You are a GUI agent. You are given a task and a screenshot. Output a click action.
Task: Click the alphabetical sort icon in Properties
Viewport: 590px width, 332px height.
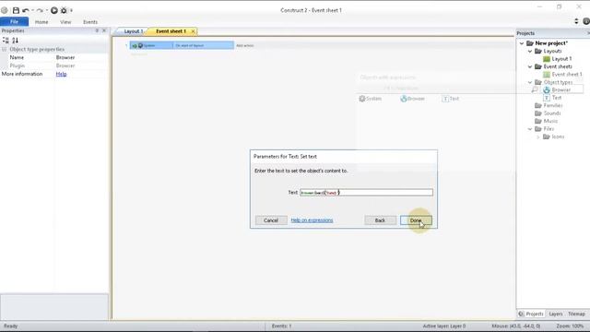15,41
